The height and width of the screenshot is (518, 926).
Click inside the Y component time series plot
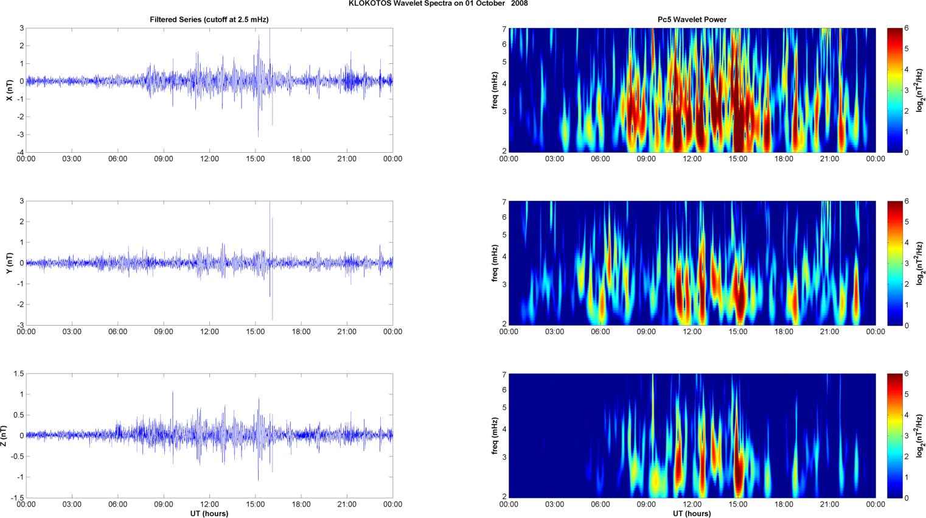[x=209, y=263]
